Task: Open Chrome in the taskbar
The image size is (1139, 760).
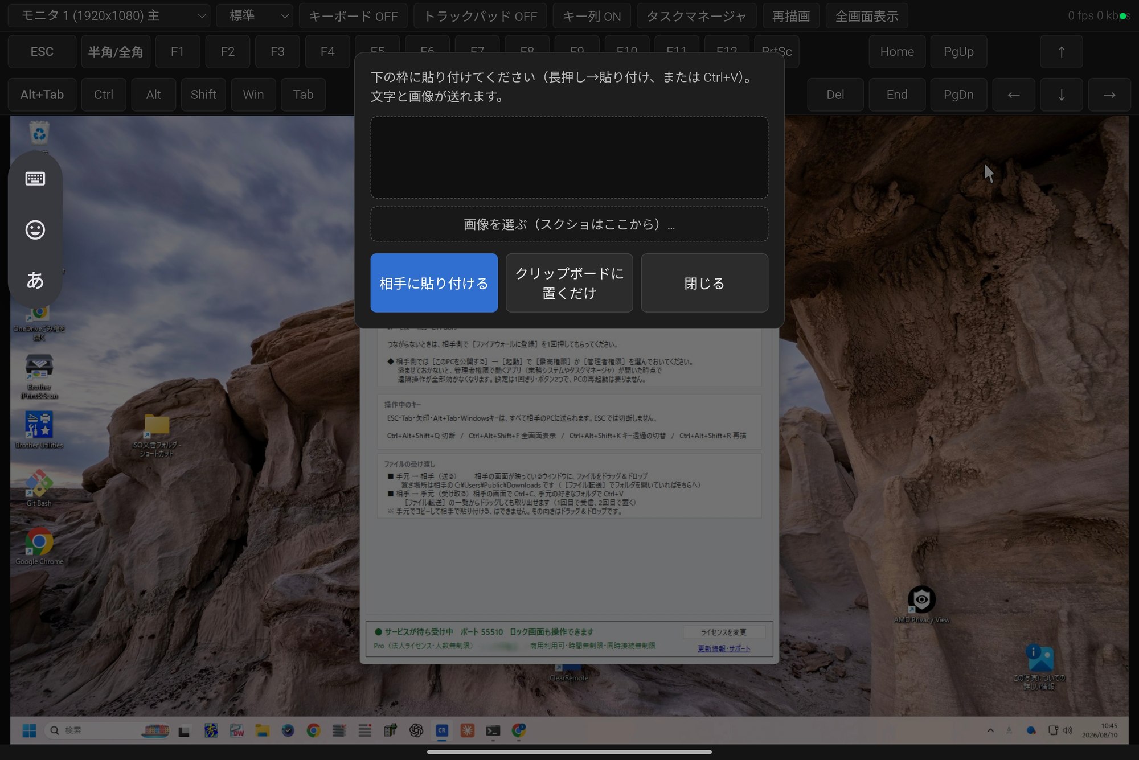Action: click(x=313, y=730)
